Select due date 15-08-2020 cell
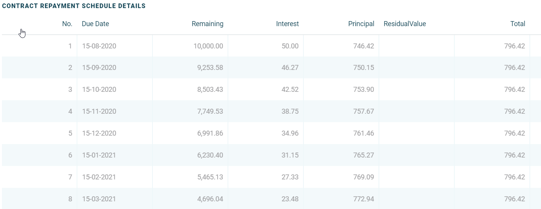Viewport: 541px width, 209px height. pos(99,46)
